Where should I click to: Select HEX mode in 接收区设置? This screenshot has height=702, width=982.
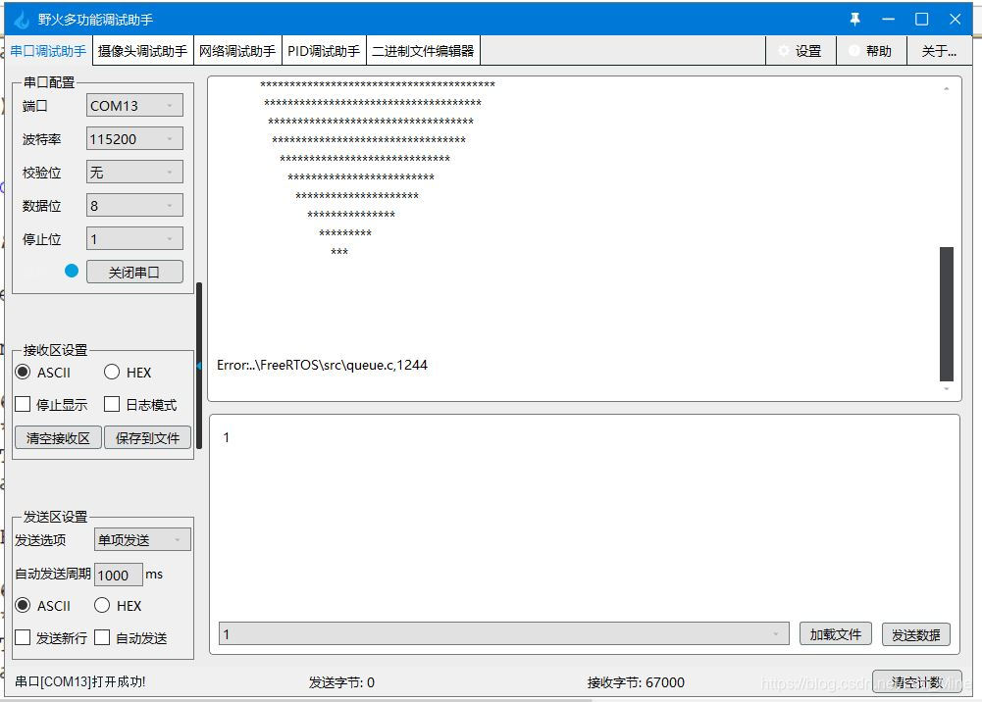pyautogui.click(x=111, y=372)
